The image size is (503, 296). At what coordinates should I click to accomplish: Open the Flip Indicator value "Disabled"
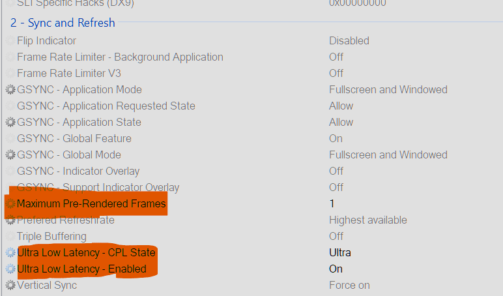[x=349, y=41]
